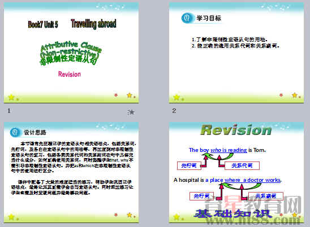
Task: Click the round blue icon beside 设计思路
Action: [x=15, y=132]
